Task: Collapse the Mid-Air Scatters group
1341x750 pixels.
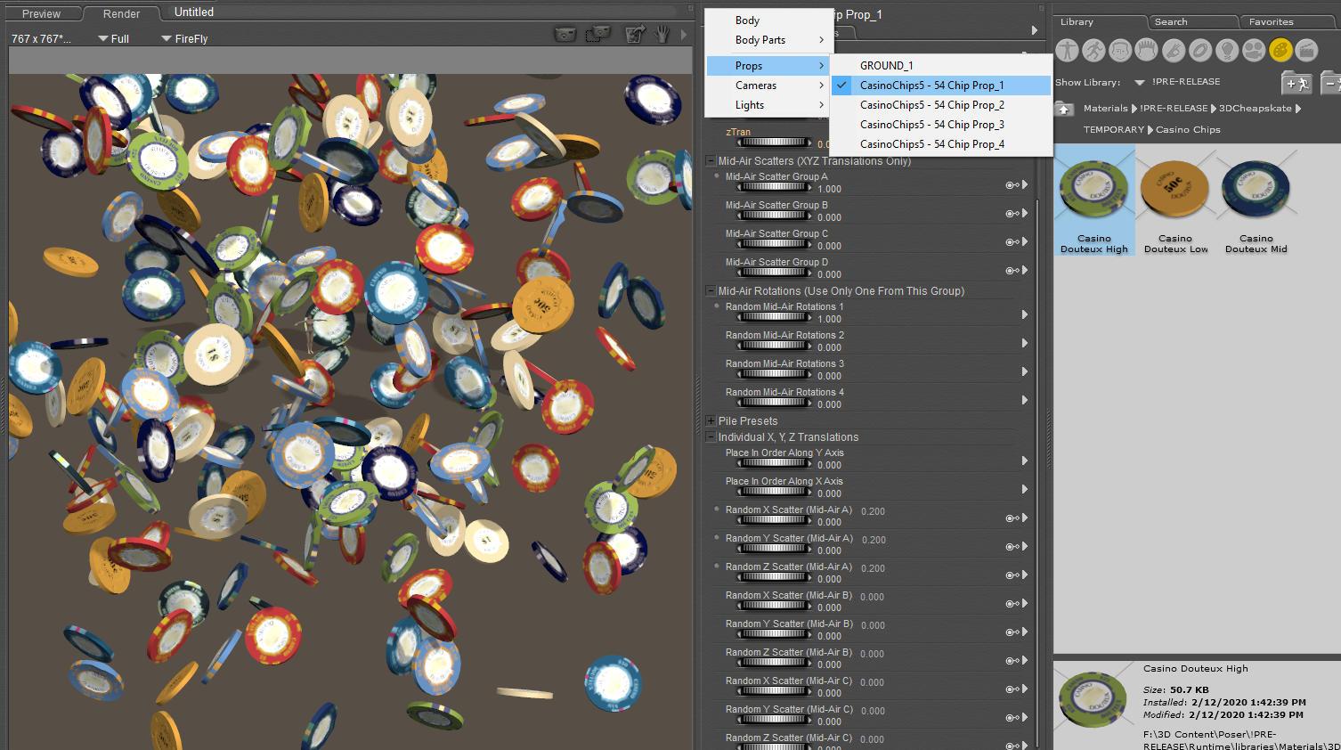Action: point(711,161)
